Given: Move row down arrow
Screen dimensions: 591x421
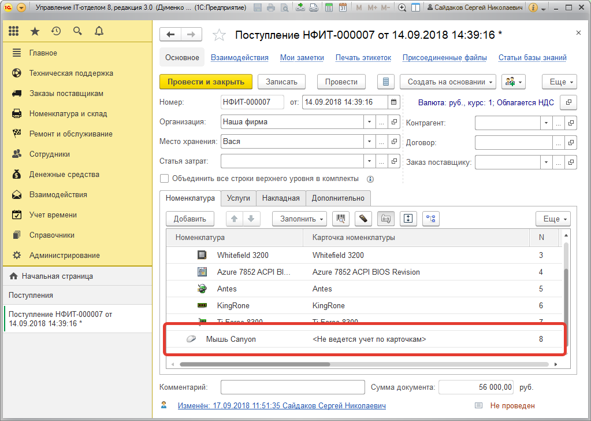Looking at the screenshot, I should (251, 219).
